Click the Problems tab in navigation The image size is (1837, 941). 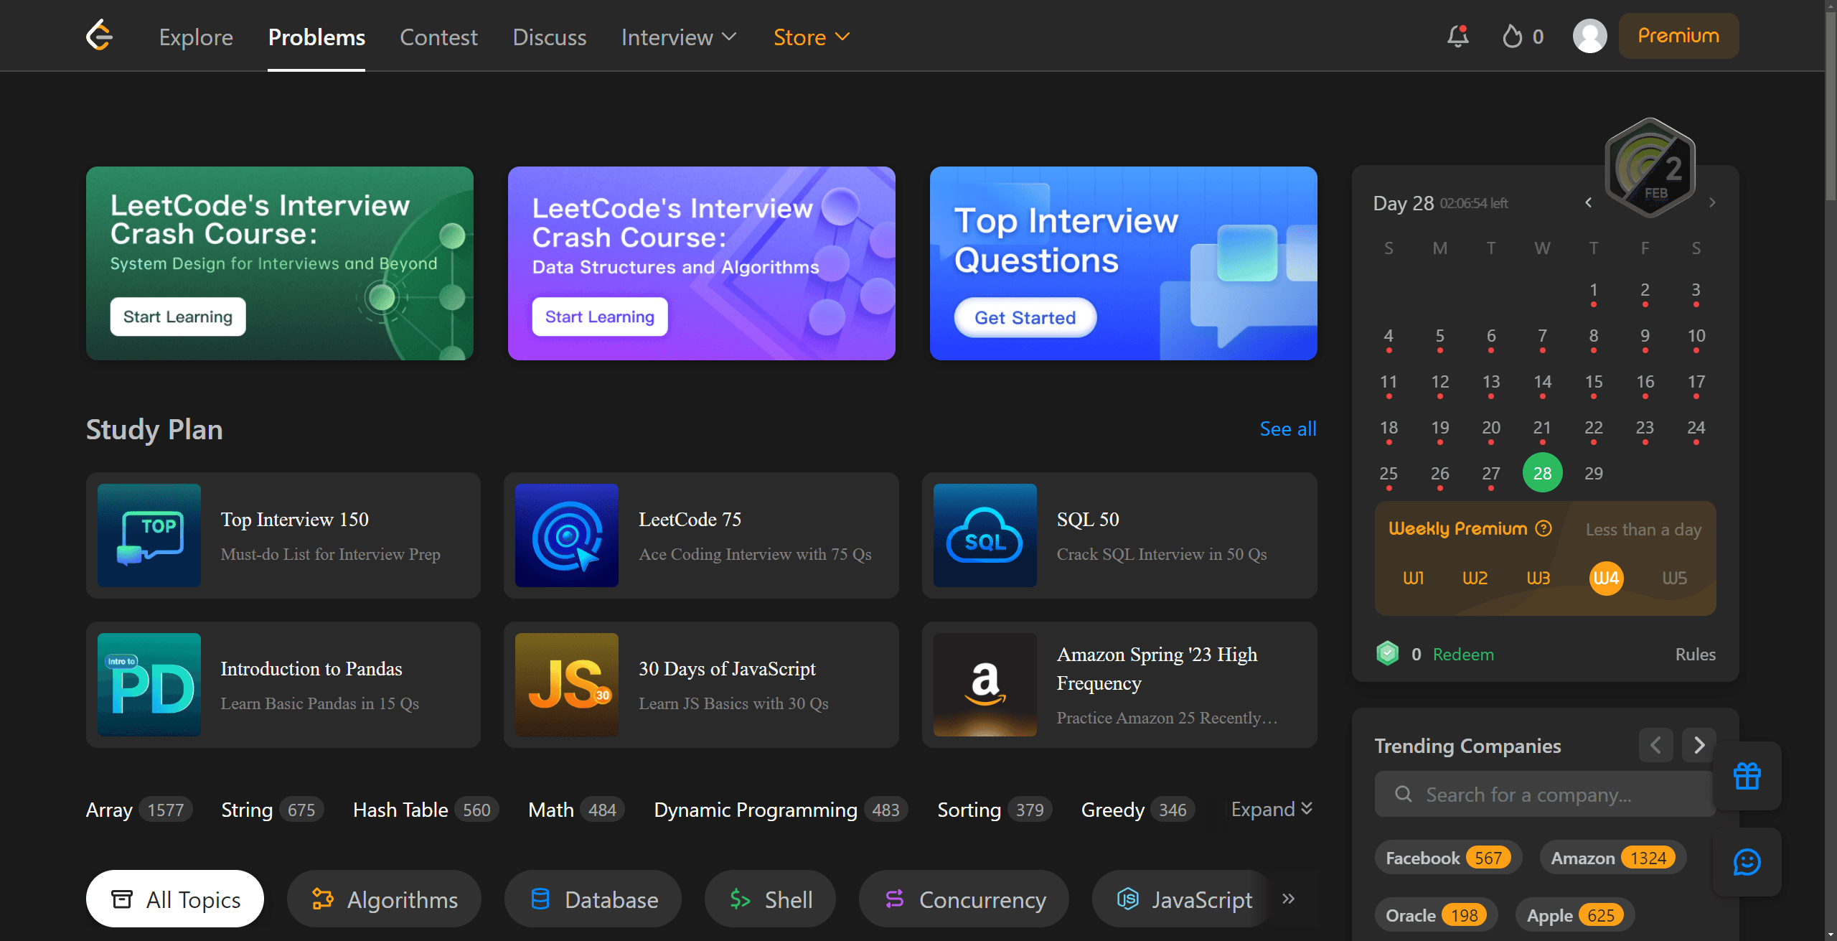(316, 36)
